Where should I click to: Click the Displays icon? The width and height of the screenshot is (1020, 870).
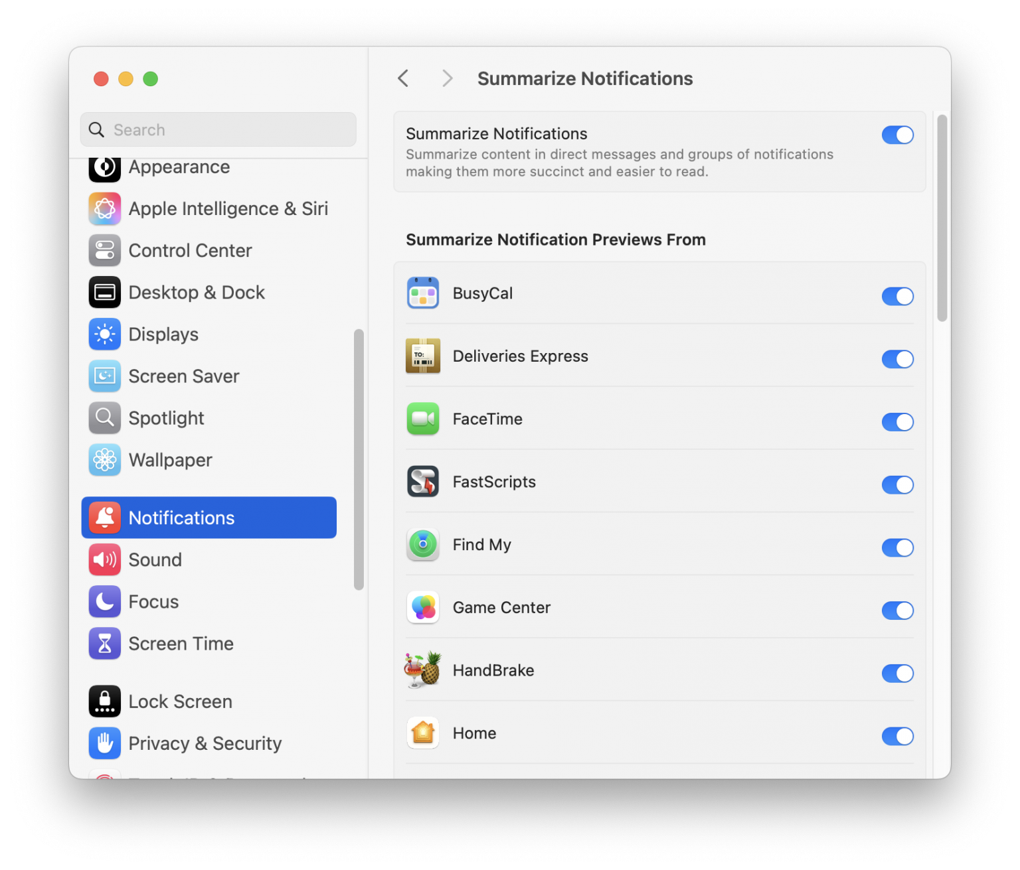pyautogui.click(x=104, y=334)
